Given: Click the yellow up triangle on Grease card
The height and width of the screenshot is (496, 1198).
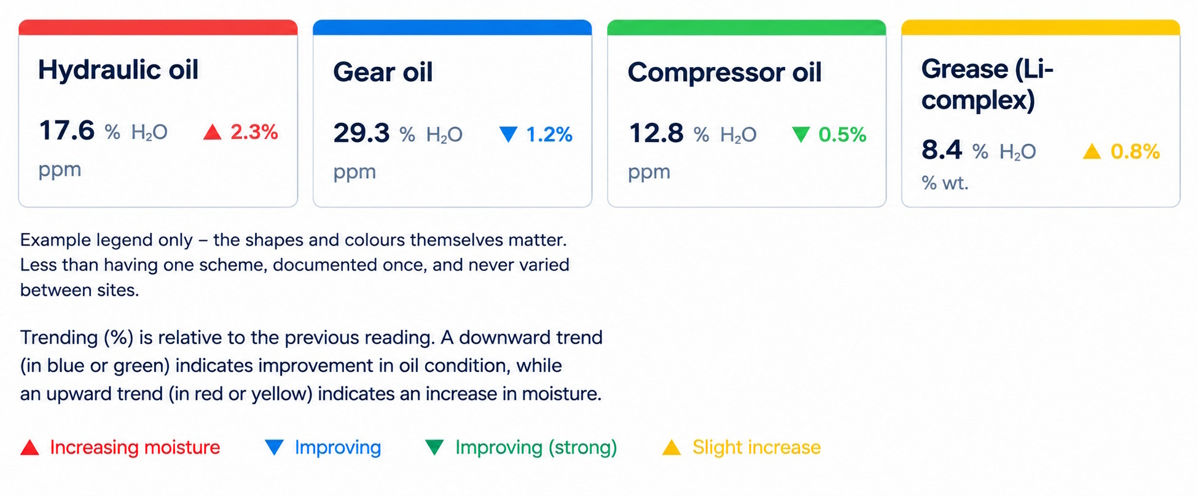Looking at the screenshot, I should pyautogui.click(x=1092, y=151).
